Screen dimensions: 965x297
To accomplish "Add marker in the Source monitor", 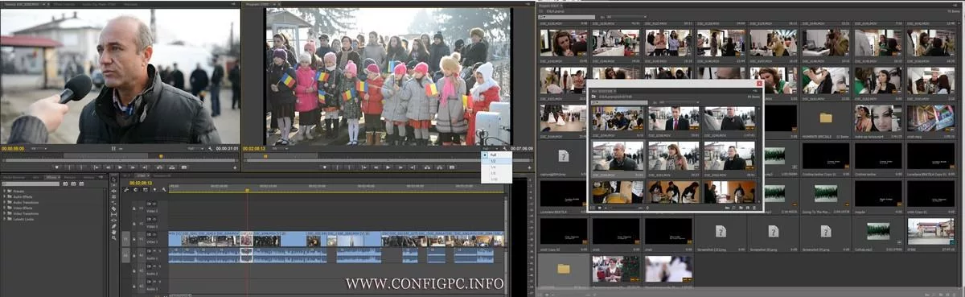I will 57,167.
